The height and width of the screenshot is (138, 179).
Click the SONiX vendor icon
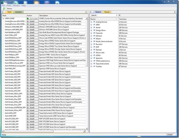[94, 55]
